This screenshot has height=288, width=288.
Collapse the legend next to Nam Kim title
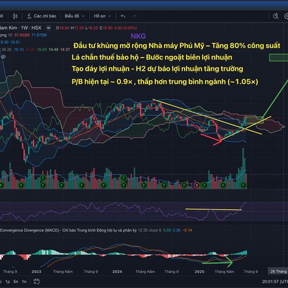click(48, 28)
